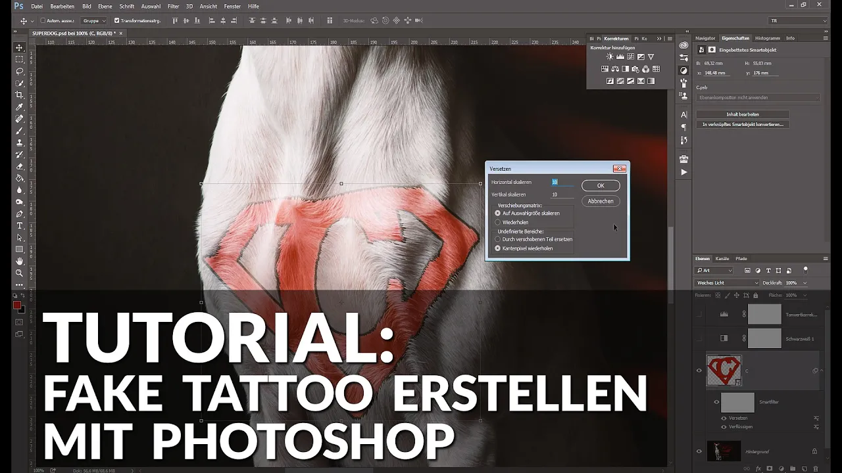
Task: Uncheck the Transformationsstrg. checkbox
Action: (117, 21)
